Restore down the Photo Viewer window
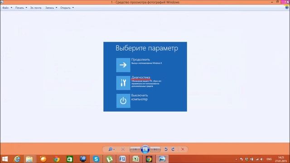Screen dimensions: 290x163 (x=277, y=2)
